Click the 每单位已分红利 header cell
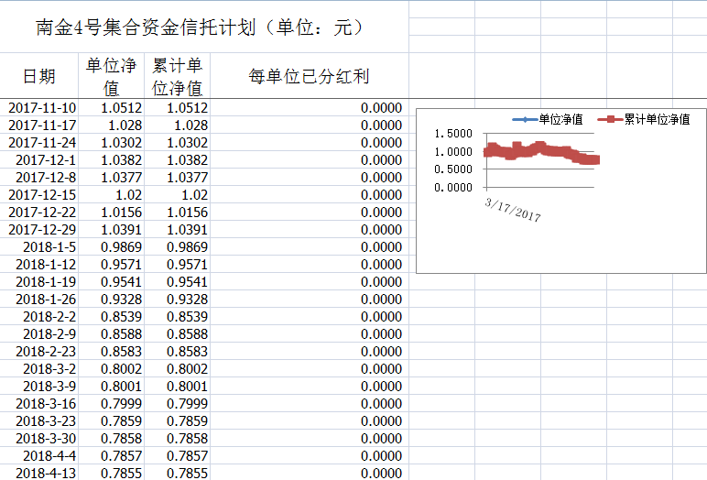The image size is (707, 480). tap(309, 76)
